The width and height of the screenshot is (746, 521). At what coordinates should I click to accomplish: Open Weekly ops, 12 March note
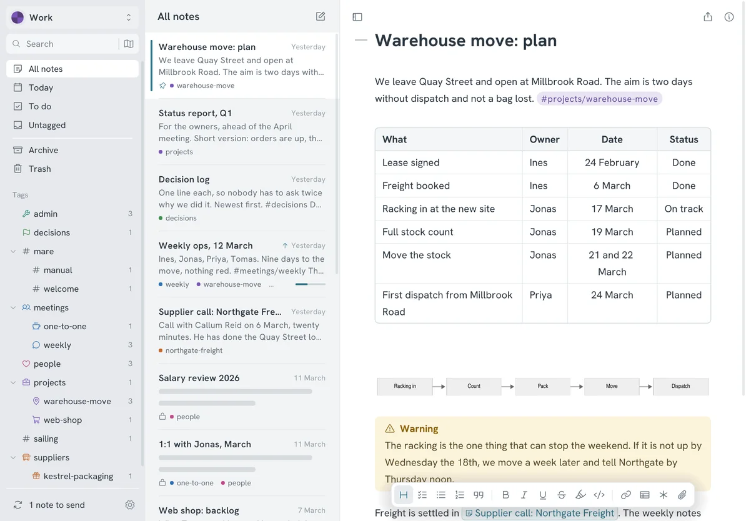242,264
